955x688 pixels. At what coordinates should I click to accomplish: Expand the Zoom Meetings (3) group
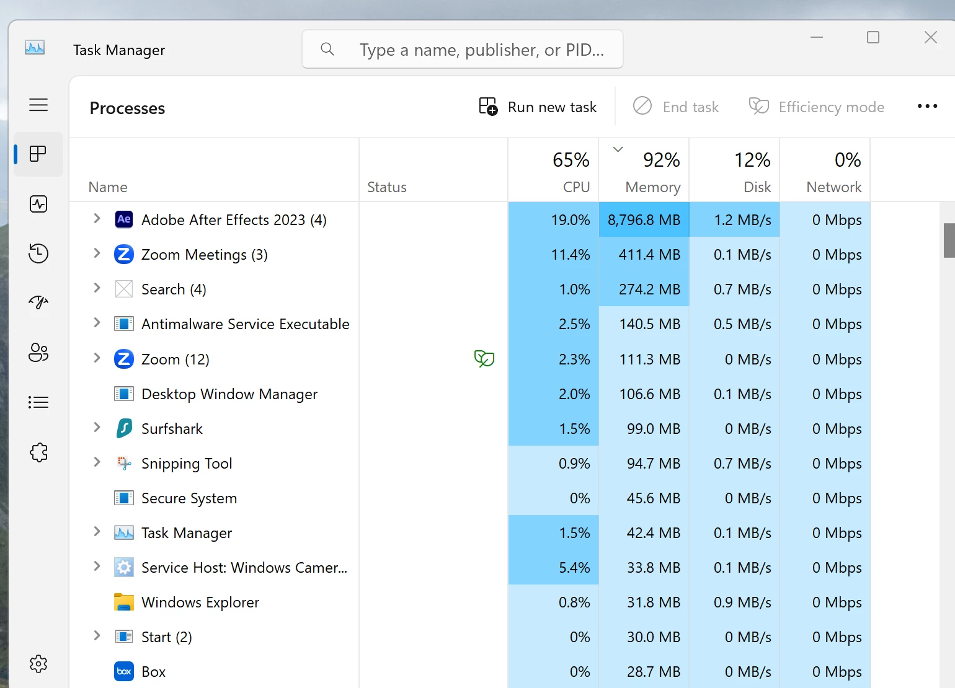coord(97,254)
